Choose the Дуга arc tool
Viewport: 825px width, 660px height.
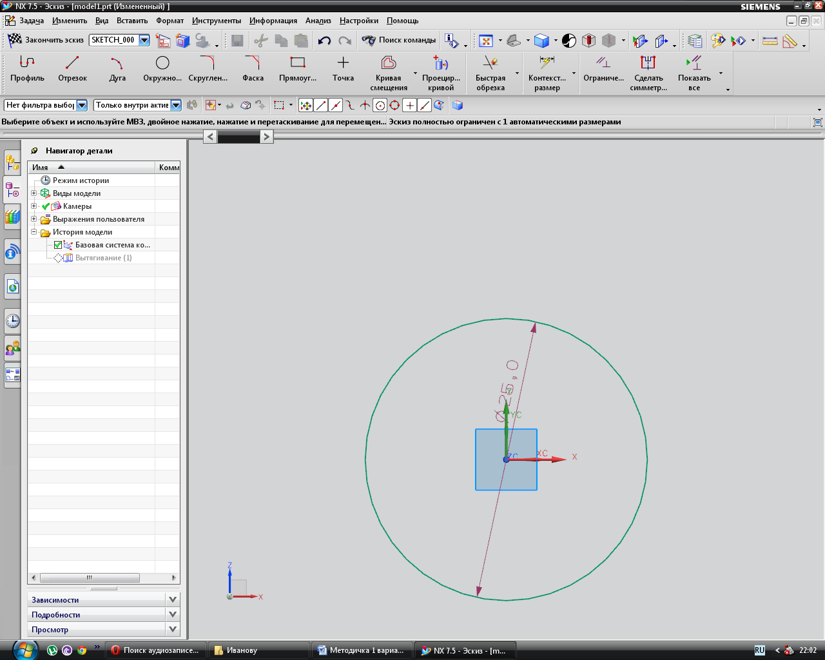tap(117, 69)
